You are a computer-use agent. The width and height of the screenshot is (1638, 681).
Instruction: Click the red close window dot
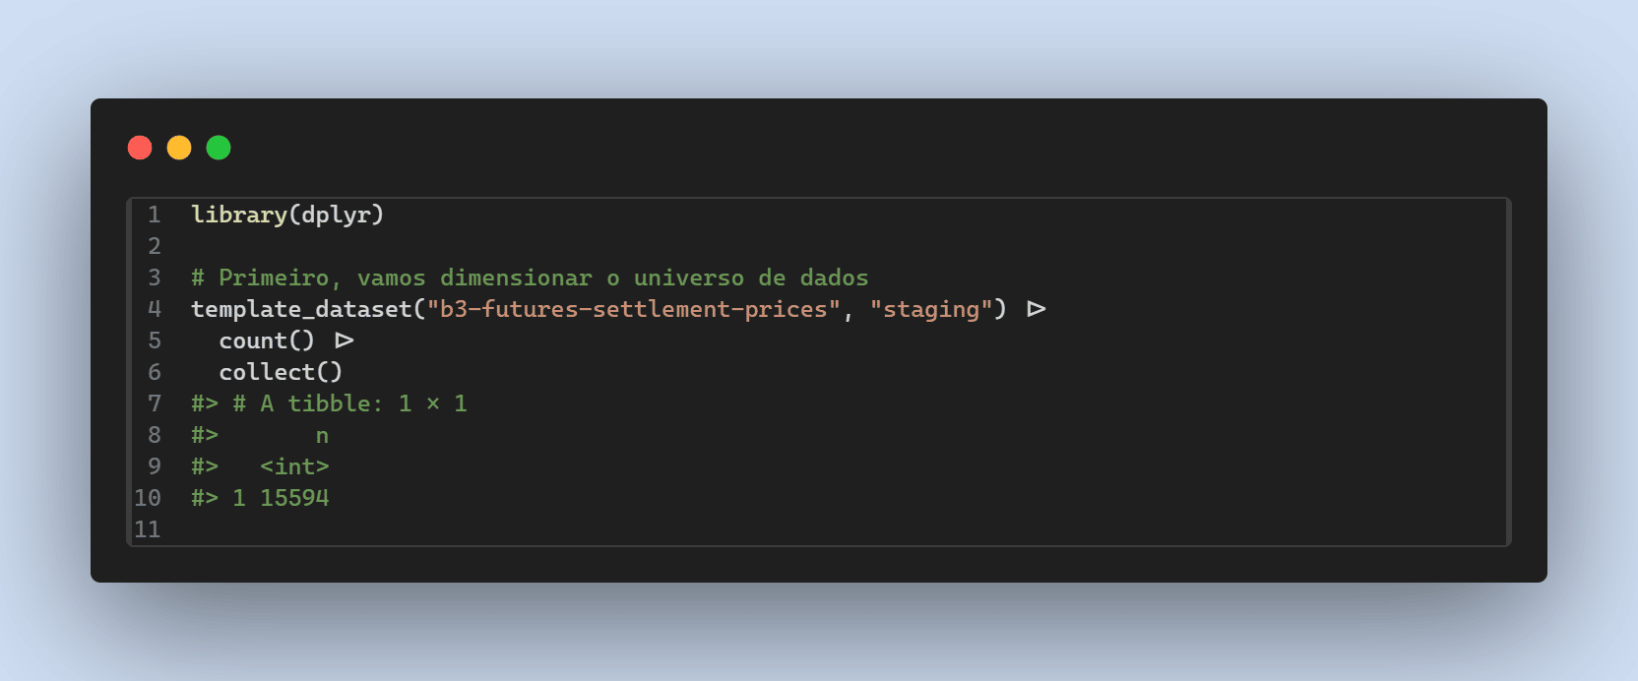(x=140, y=148)
